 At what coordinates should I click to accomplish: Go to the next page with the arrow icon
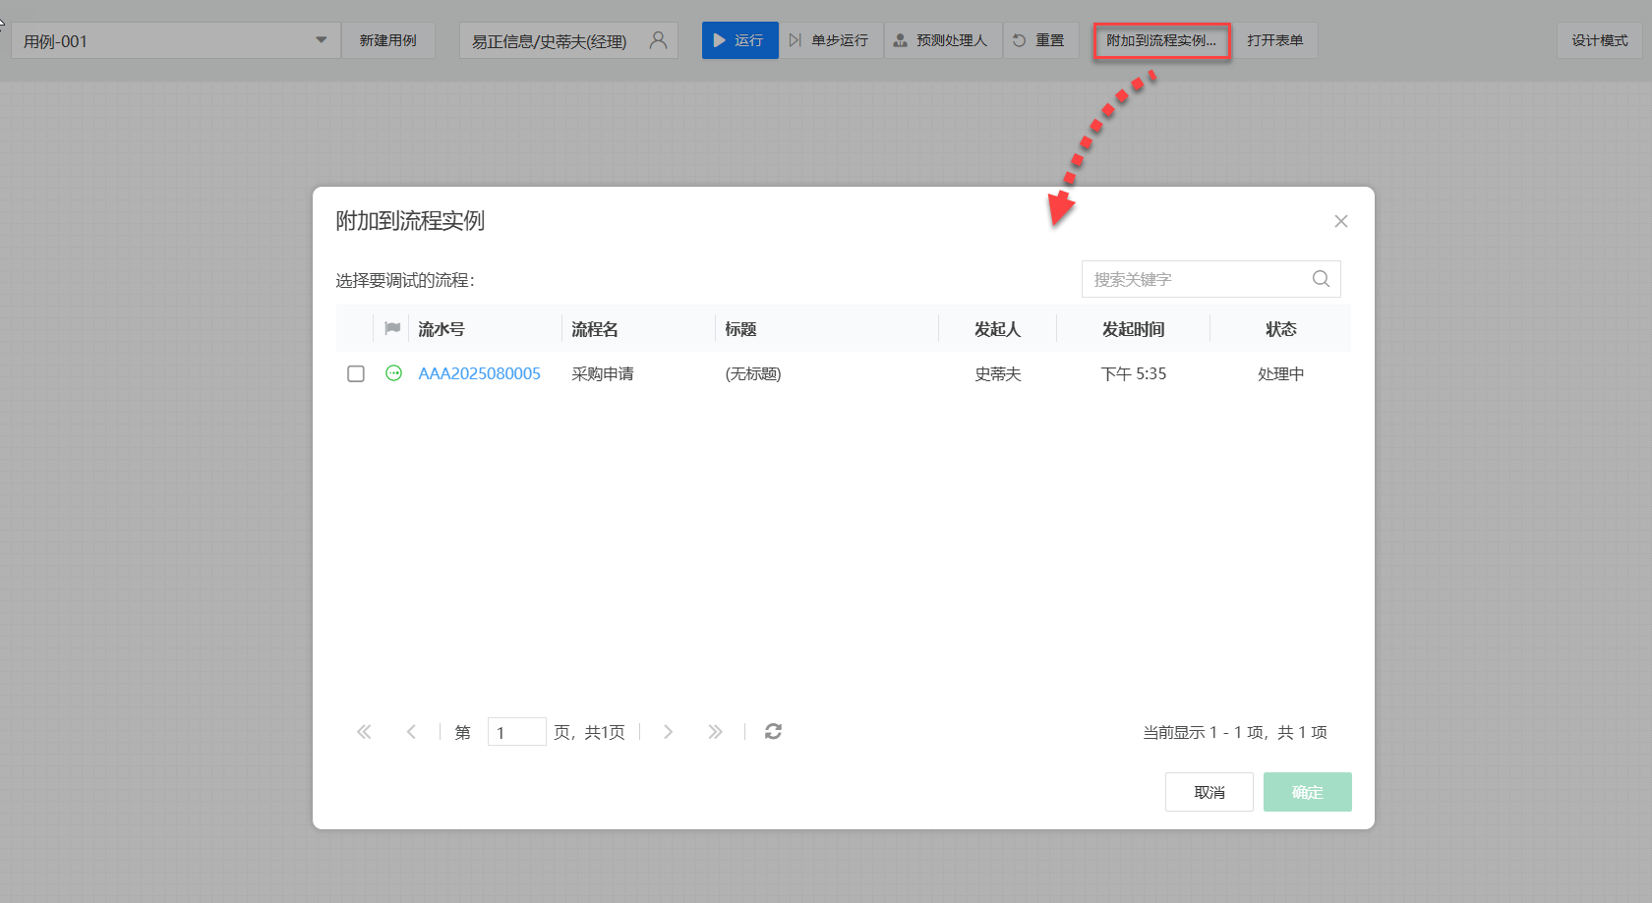[x=668, y=731]
